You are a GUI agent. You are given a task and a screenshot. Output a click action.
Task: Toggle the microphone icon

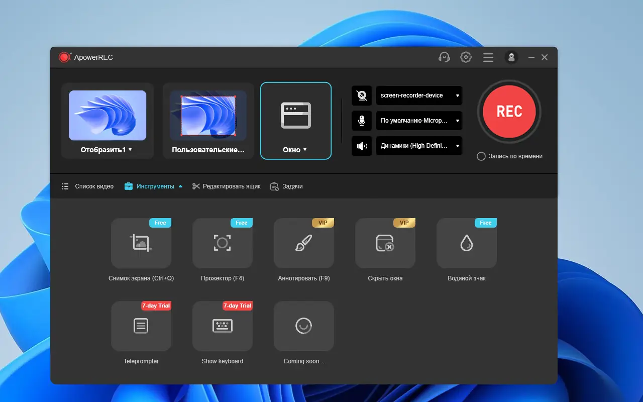click(362, 121)
